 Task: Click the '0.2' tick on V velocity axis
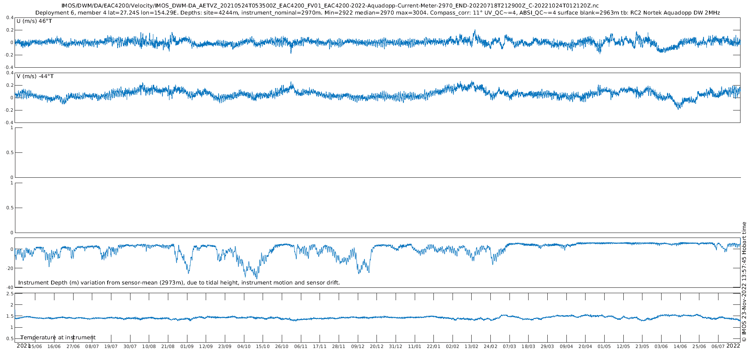[x=10, y=85]
